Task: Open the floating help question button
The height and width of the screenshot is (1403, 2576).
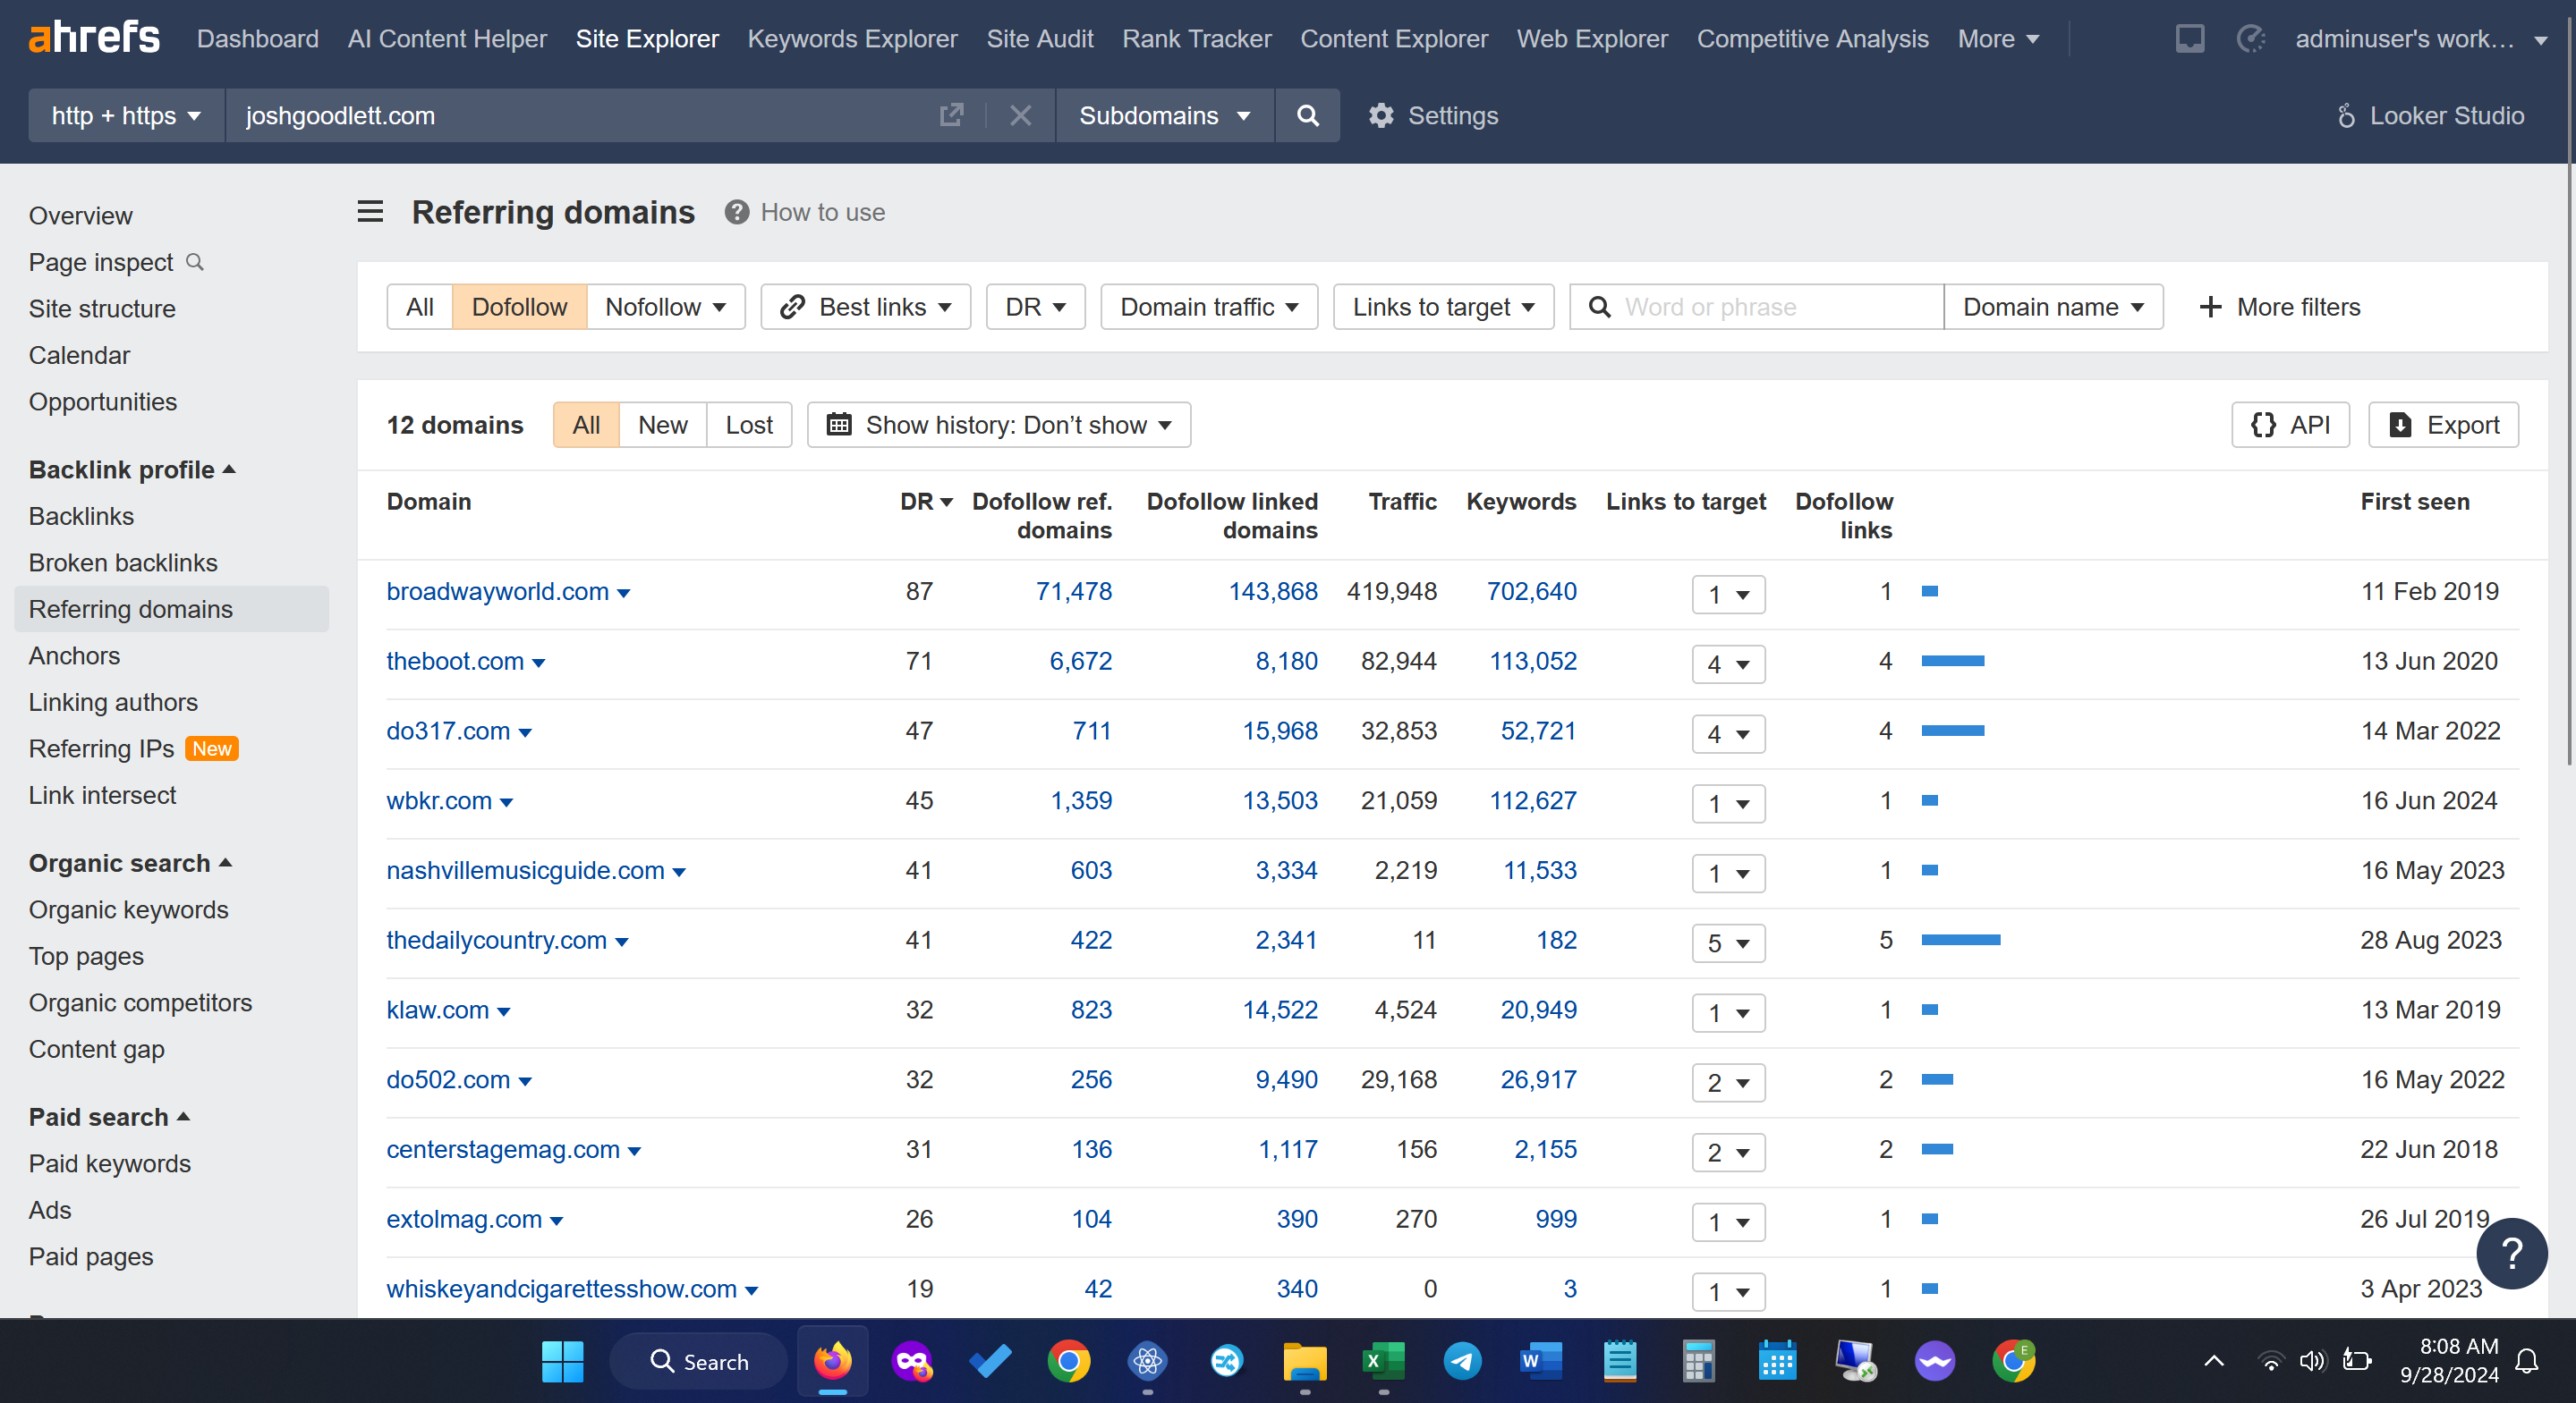Action: 2511,1253
